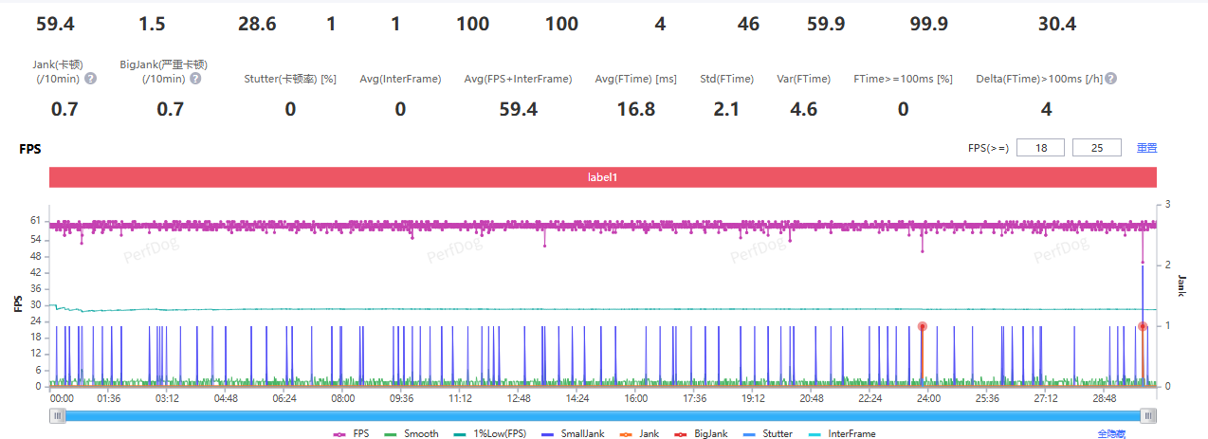The image size is (1208, 439).
Task: Click the FPS threshold field showing 18
Action: tap(1040, 148)
